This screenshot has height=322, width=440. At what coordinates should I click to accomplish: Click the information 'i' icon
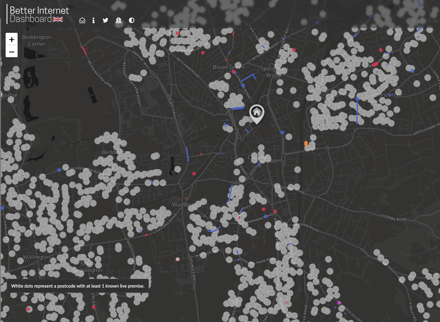tap(94, 20)
